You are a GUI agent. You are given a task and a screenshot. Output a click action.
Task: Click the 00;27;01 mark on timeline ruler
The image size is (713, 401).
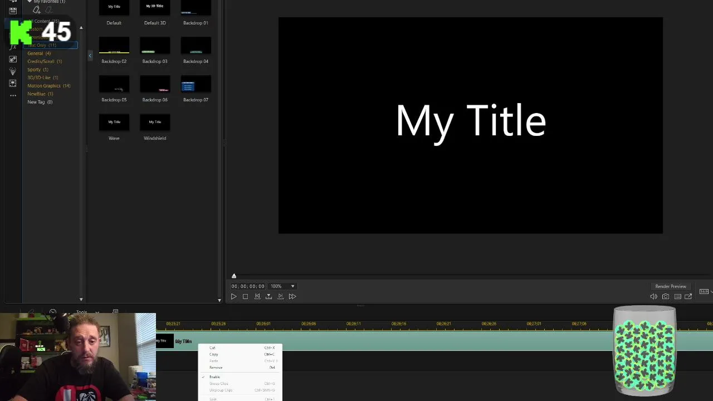[534, 324]
